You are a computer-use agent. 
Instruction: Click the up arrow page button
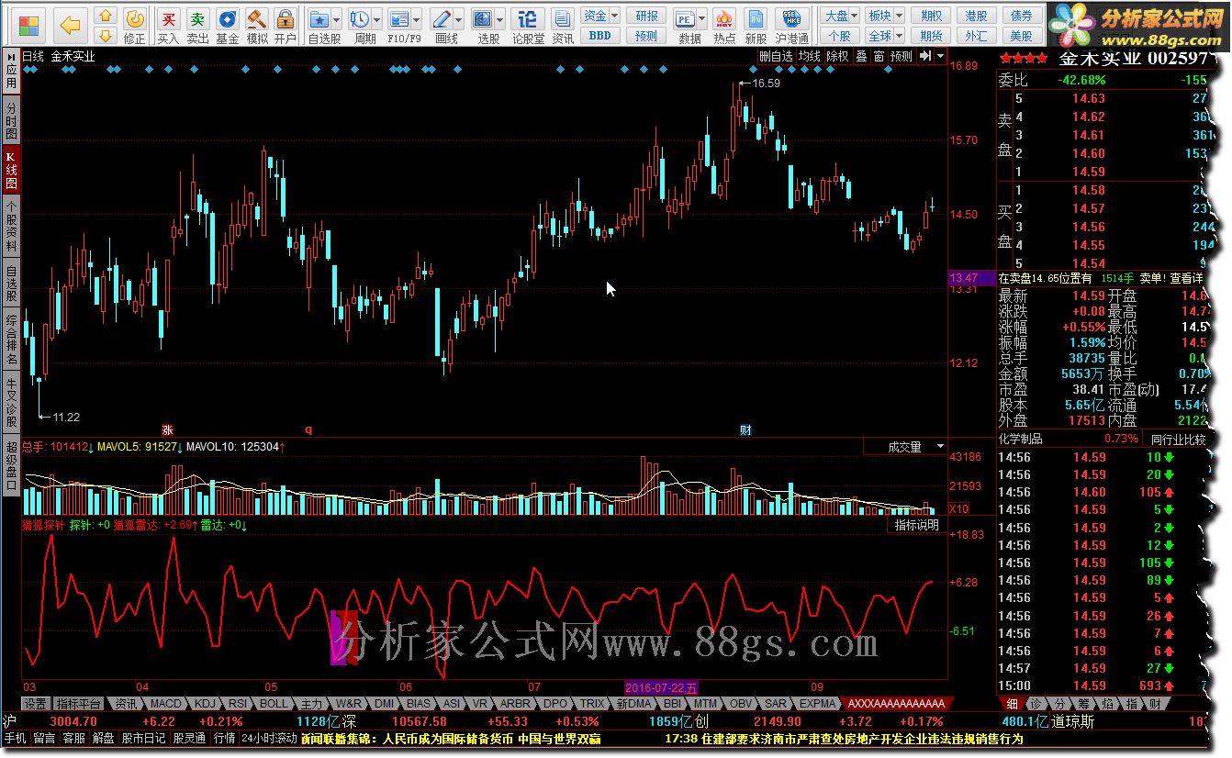click(x=106, y=16)
